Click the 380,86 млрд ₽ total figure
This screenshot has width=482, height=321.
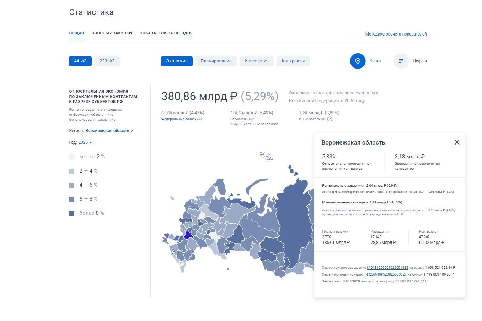[x=199, y=96]
